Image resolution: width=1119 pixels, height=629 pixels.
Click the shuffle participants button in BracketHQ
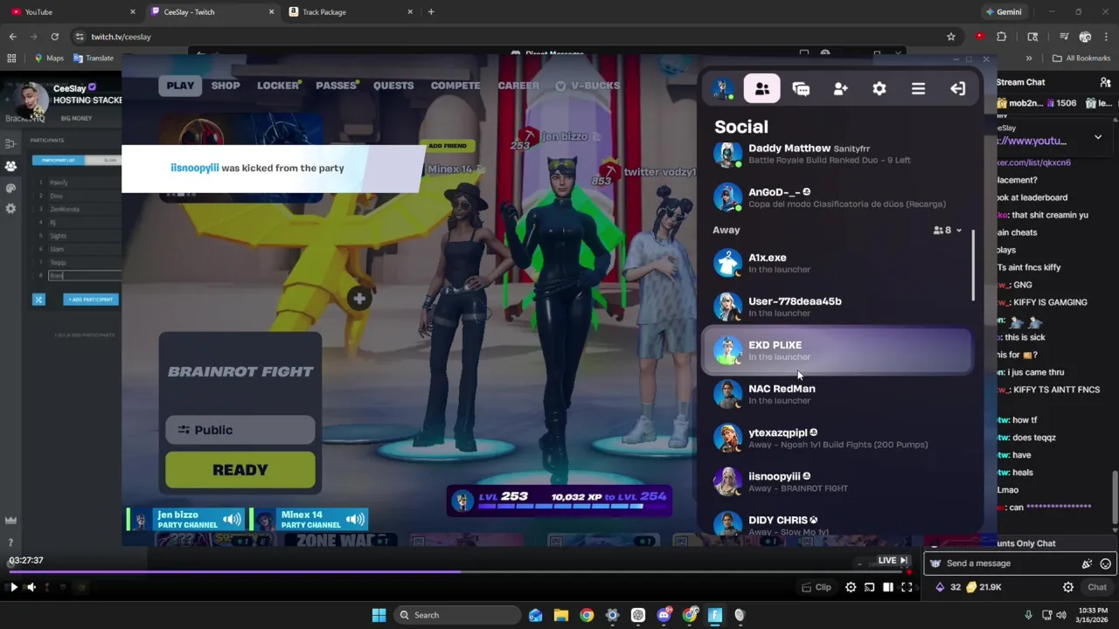tap(38, 299)
